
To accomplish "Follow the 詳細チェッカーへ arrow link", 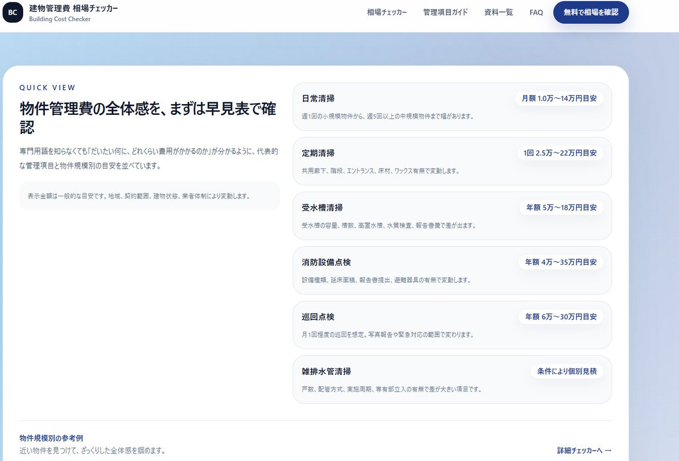I will point(584,451).
